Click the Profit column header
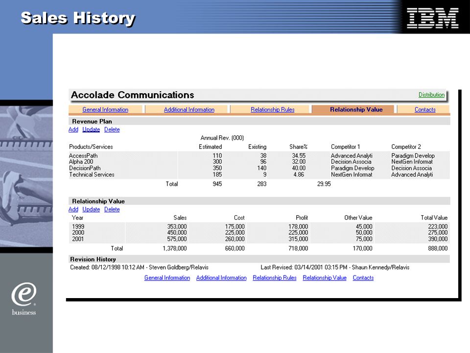This screenshot has height=353, width=470. coord(302,218)
